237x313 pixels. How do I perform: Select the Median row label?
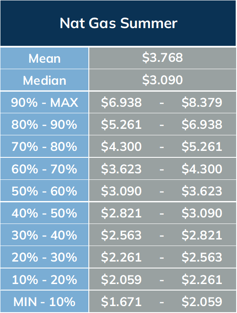(x=44, y=80)
